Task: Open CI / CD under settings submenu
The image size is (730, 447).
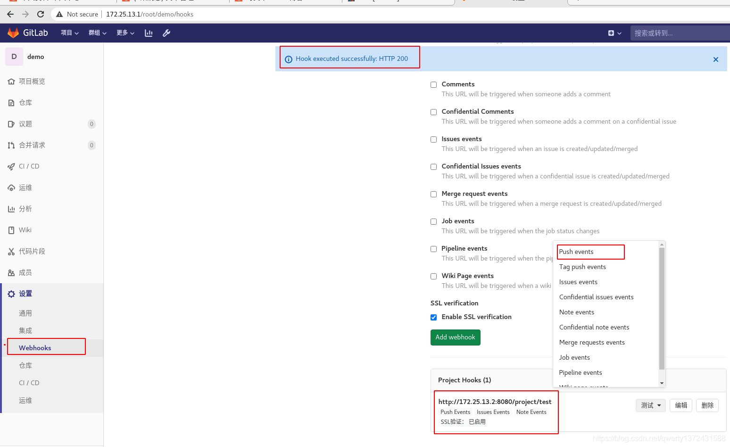Action: (29, 383)
